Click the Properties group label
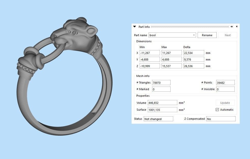Screen dimensions: 250x159 coord(143,96)
